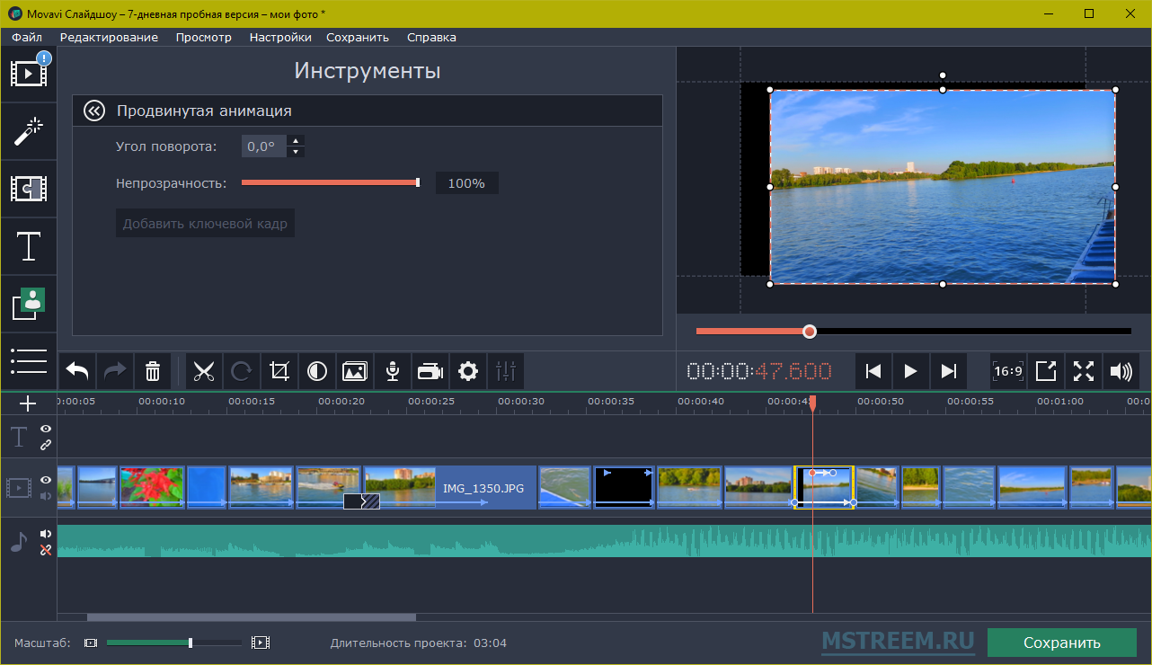The image size is (1152, 665).
Task: Decrease rotation angle with down arrow
Action: (296, 152)
